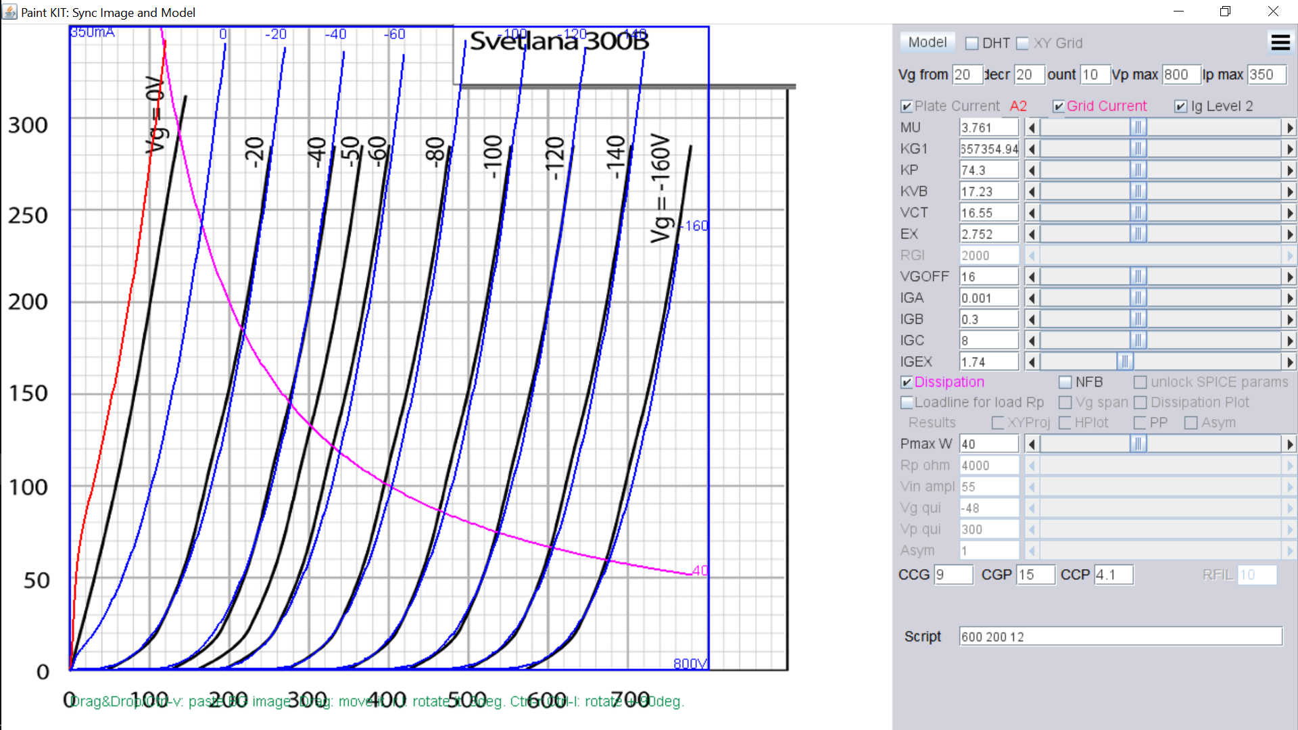The image size is (1298, 730).
Task: Toggle the Ig Level 2 checkbox
Action: [x=1181, y=107]
